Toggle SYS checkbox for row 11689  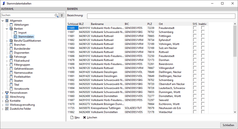[x=195, y=28]
